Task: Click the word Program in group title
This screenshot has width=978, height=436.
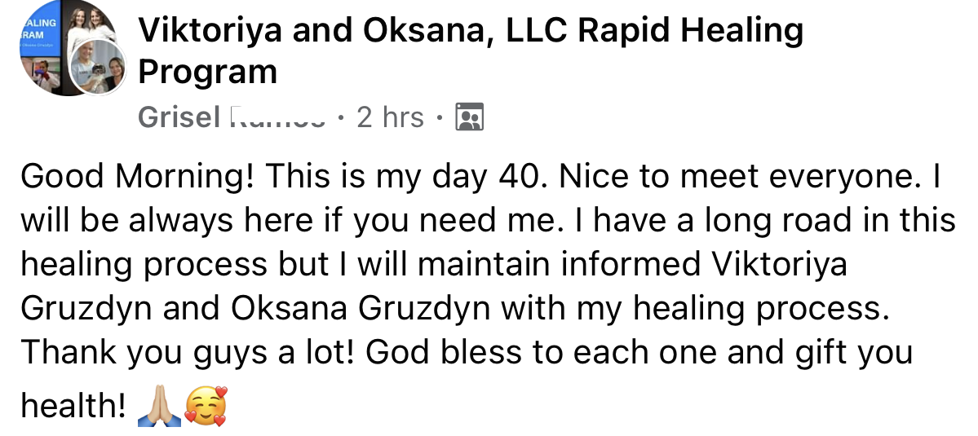Action: pyautogui.click(x=207, y=72)
